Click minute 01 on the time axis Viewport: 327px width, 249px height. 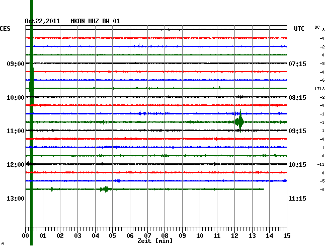pos(43,236)
